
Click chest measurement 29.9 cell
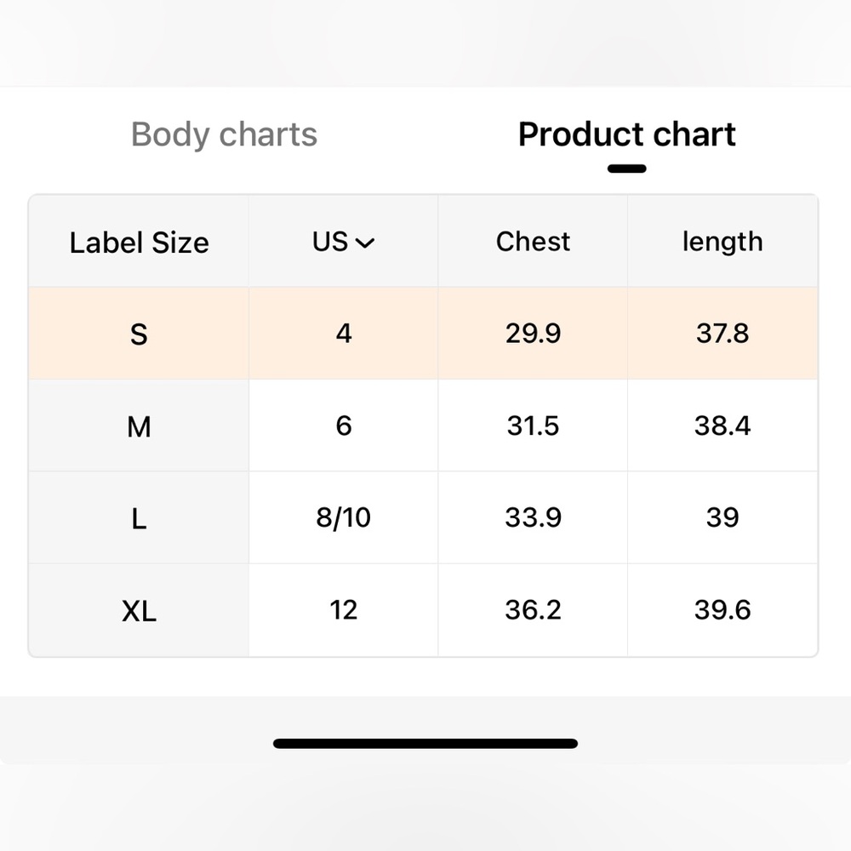(x=533, y=333)
